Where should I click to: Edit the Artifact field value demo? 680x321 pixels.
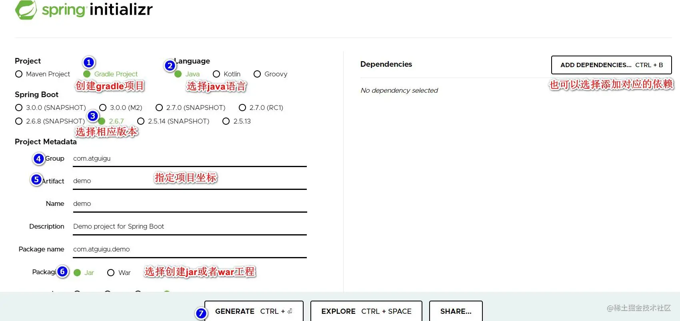pyautogui.click(x=190, y=181)
